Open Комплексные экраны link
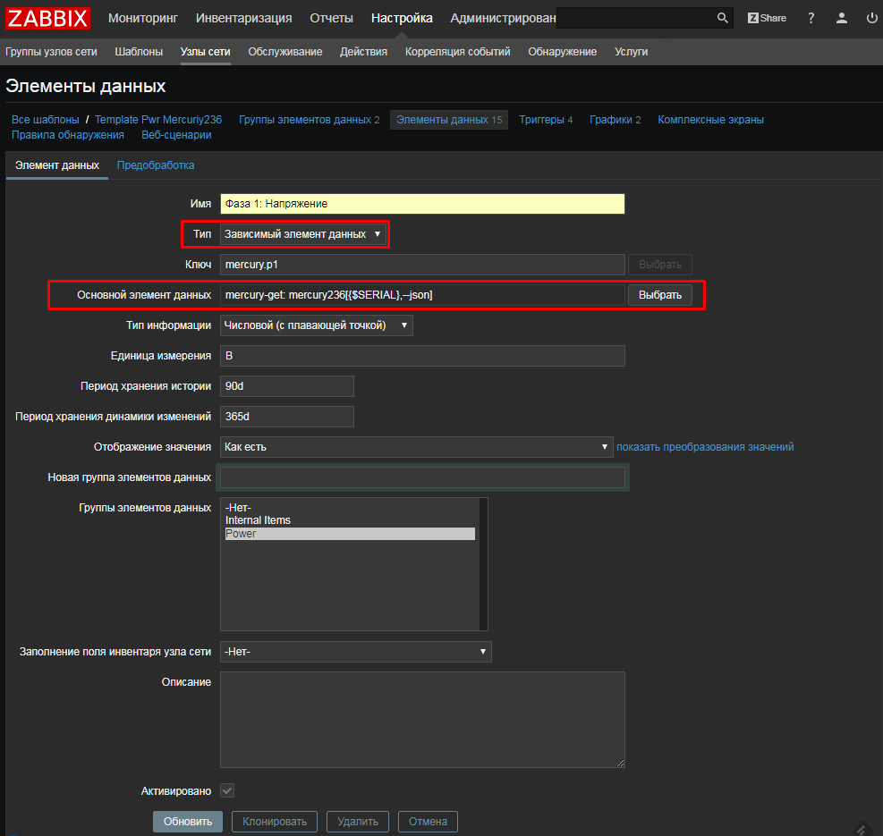The image size is (883, 836). [x=710, y=120]
